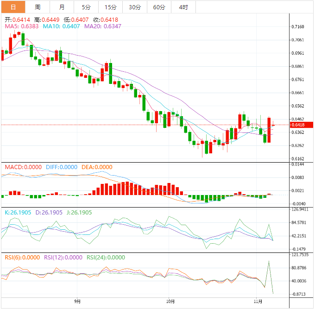
Task: Click the 开:0.6414 open price
Action: [17, 20]
